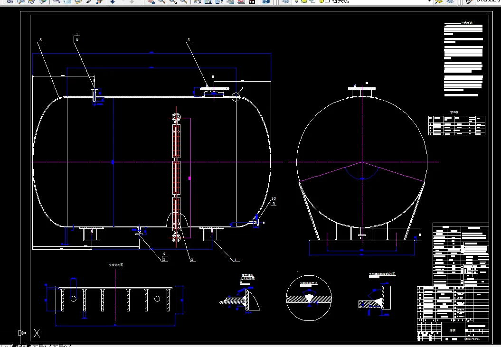
Task: Select part balloon number 1
Action: coord(235,260)
